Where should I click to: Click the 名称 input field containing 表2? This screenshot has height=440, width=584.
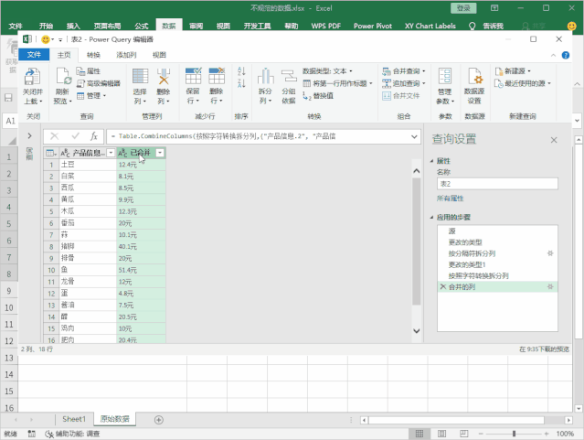pos(496,183)
